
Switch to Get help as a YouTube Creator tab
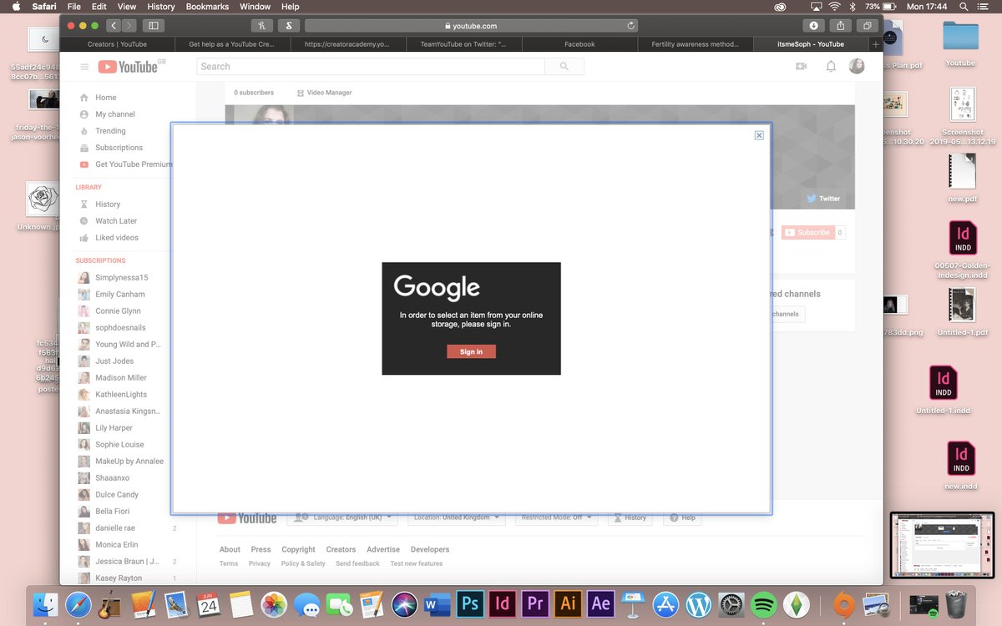233,44
